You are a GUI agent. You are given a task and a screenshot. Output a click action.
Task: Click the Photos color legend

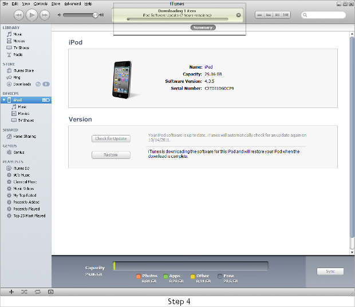[x=139, y=276]
